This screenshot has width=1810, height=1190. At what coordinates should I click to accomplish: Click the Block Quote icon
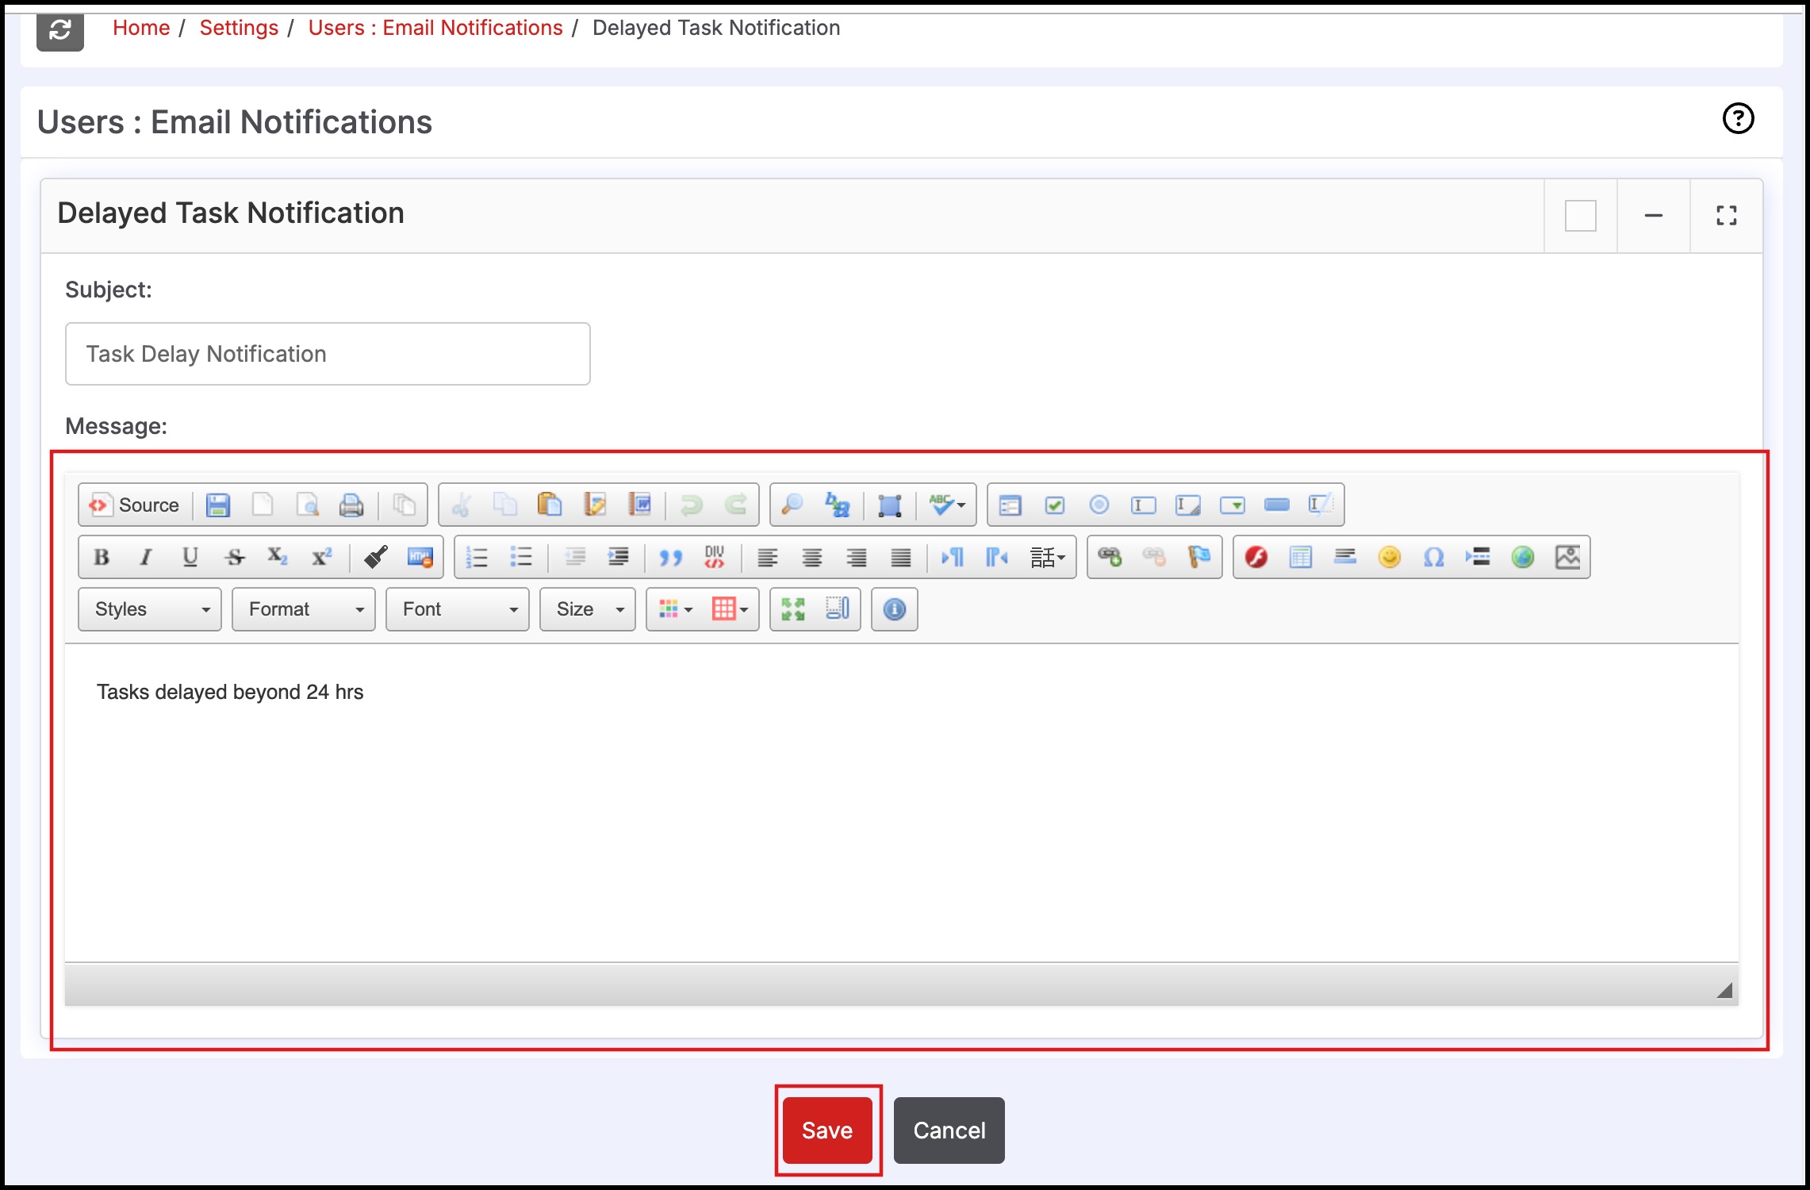click(x=670, y=558)
